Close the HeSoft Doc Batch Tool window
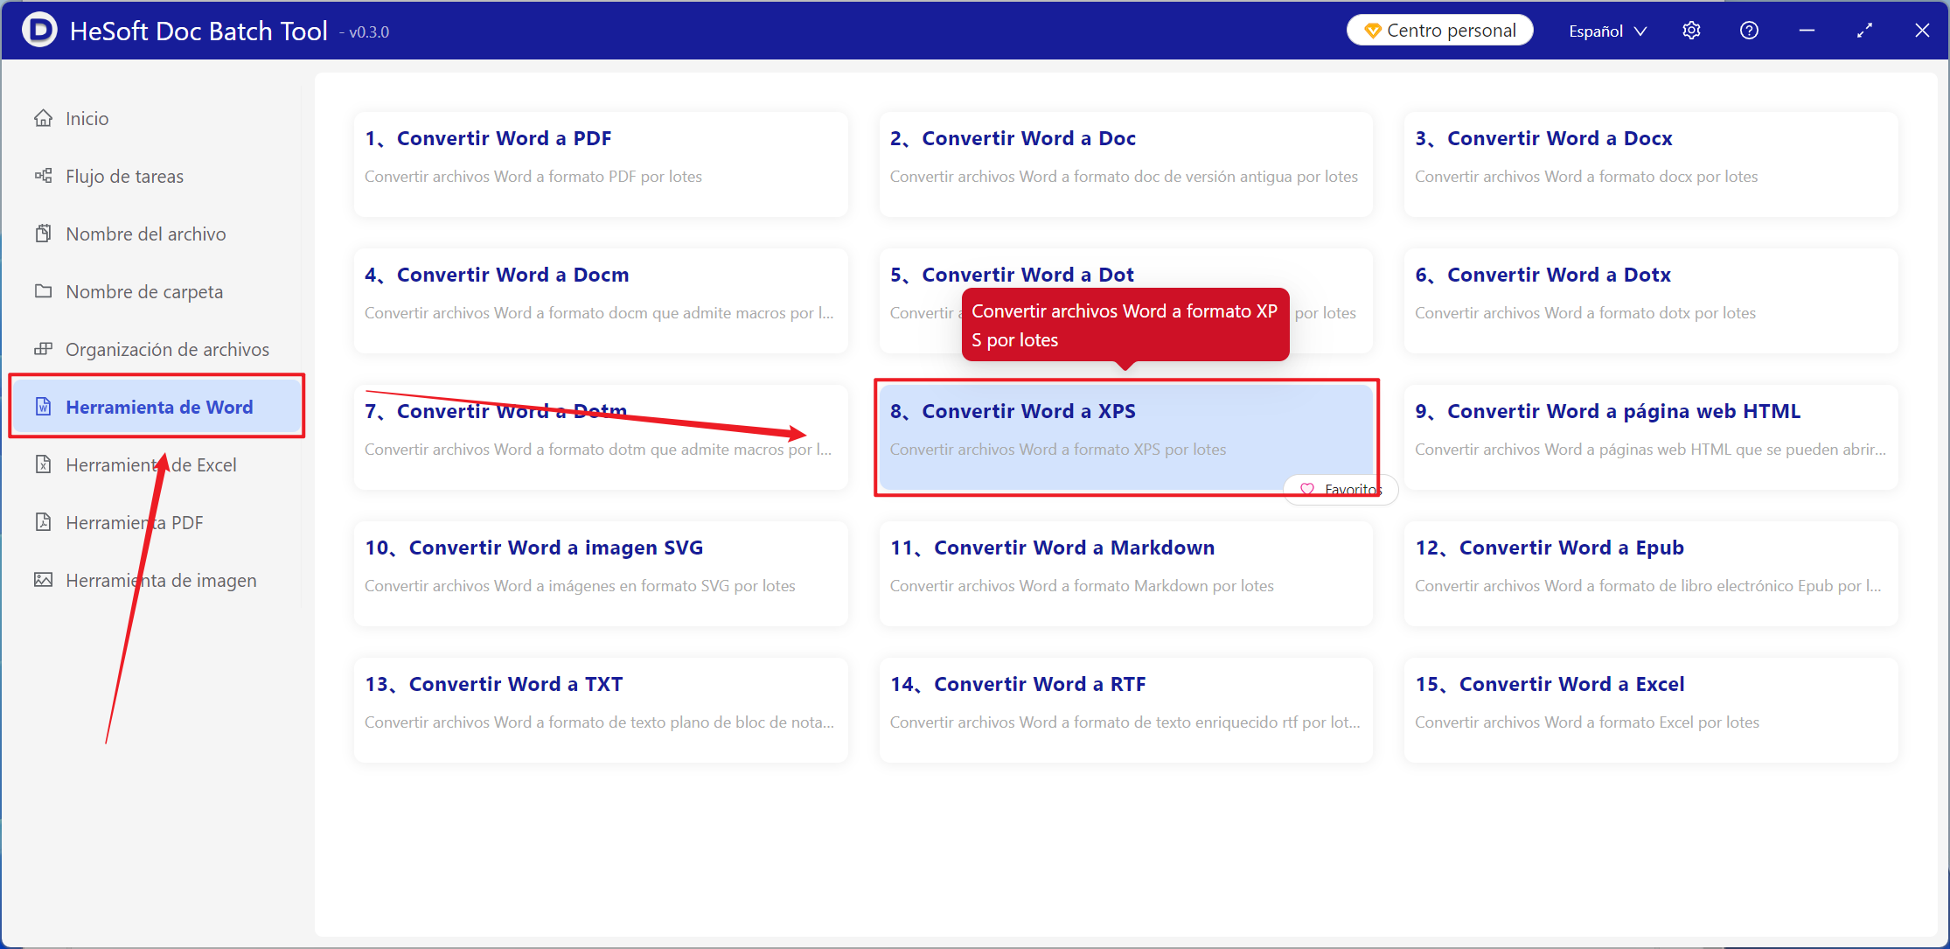Viewport: 1950px width, 949px height. point(1922,31)
